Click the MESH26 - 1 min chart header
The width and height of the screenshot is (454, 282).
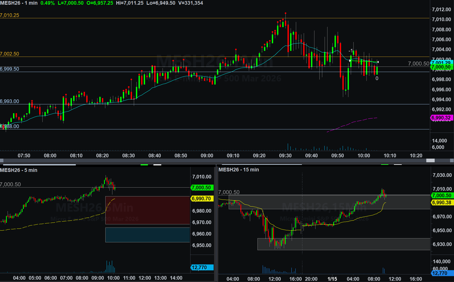19,3
